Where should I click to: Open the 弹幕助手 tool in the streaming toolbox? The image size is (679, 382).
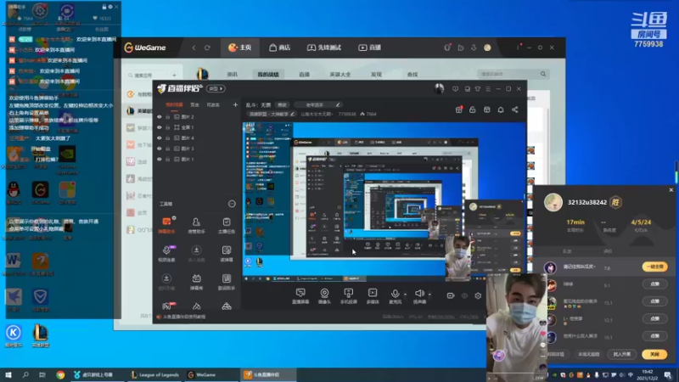coord(166,225)
